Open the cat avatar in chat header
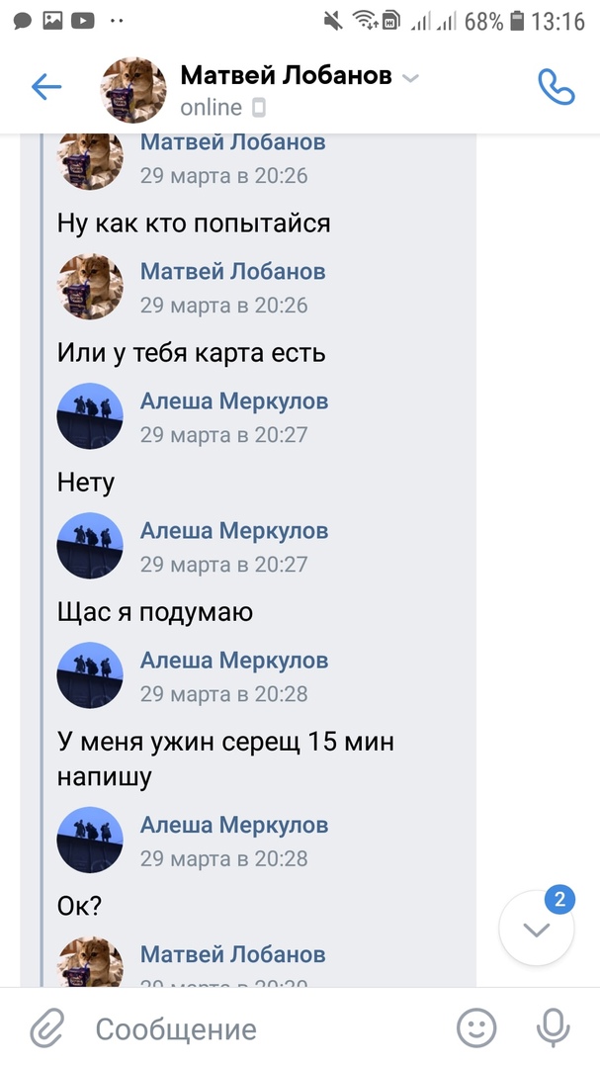The height and width of the screenshot is (1068, 600). pos(133,89)
